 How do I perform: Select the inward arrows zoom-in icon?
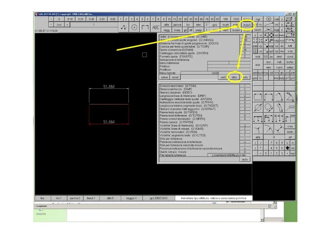[x=260, y=40]
